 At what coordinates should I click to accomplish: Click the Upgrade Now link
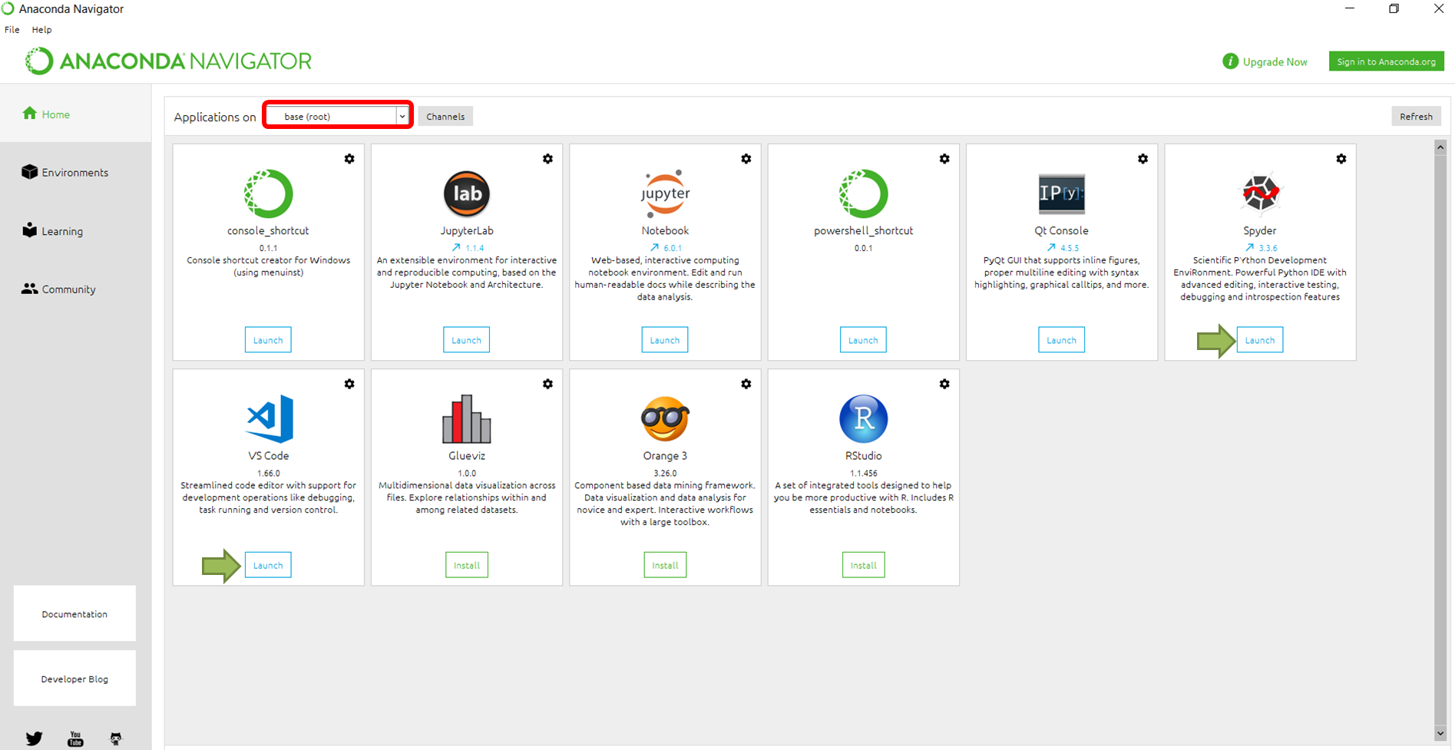click(1275, 61)
